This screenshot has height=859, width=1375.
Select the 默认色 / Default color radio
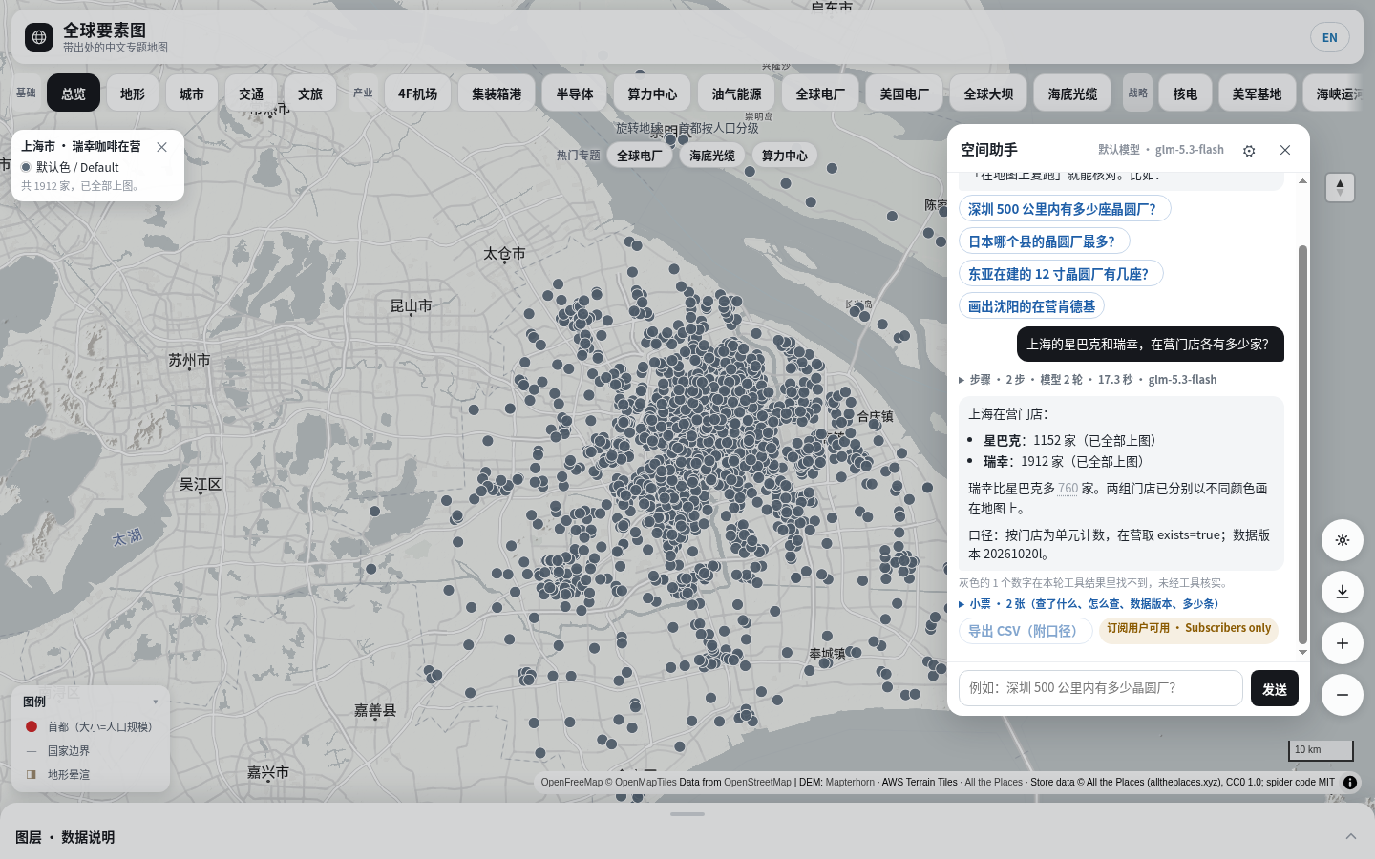tap(26, 167)
